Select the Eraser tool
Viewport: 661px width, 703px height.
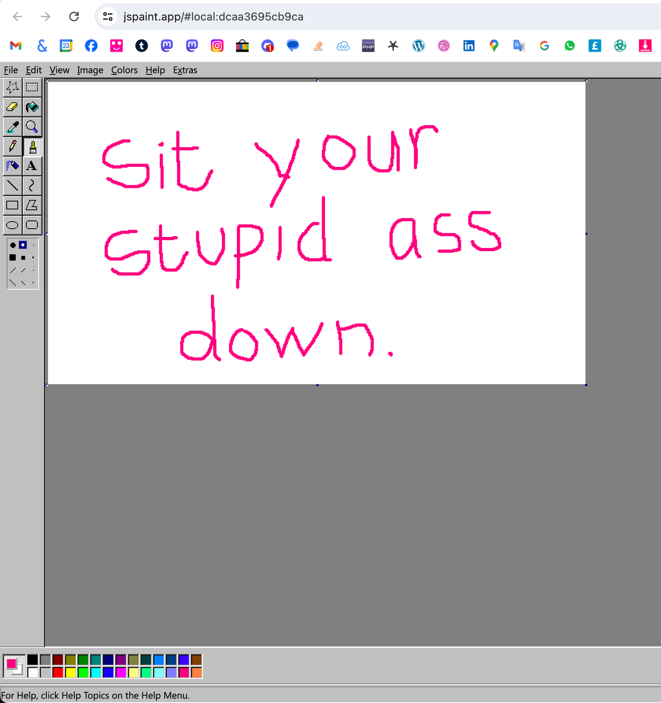12,107
